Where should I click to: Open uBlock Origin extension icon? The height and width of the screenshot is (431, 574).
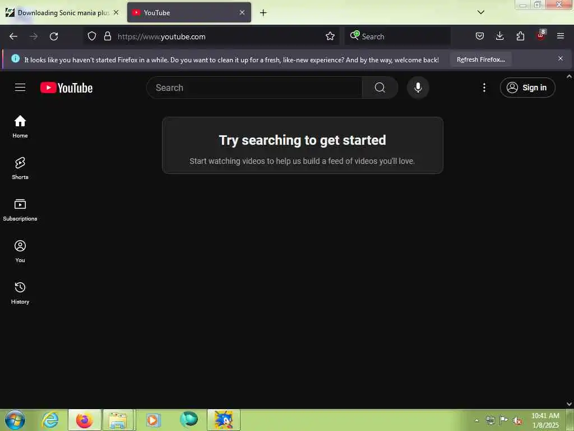point(541,35)
